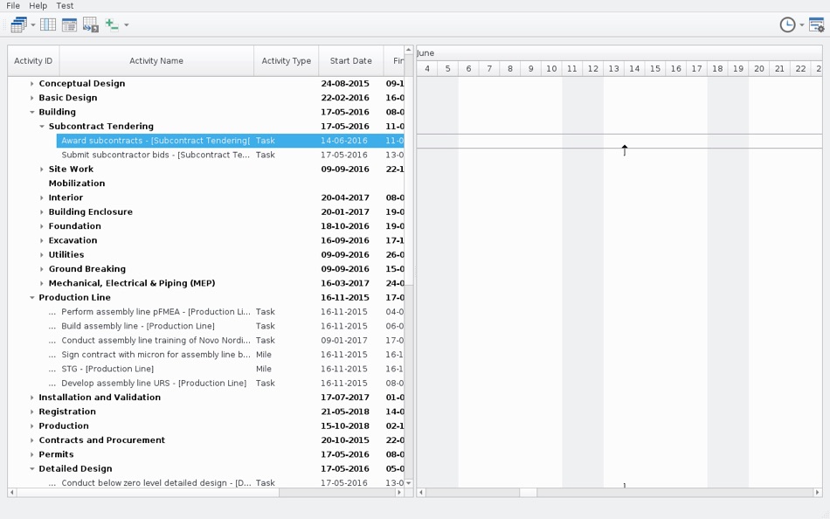830x519 pixels.
Task: Click day 20 in the timeline header
Action: (759, 69)
